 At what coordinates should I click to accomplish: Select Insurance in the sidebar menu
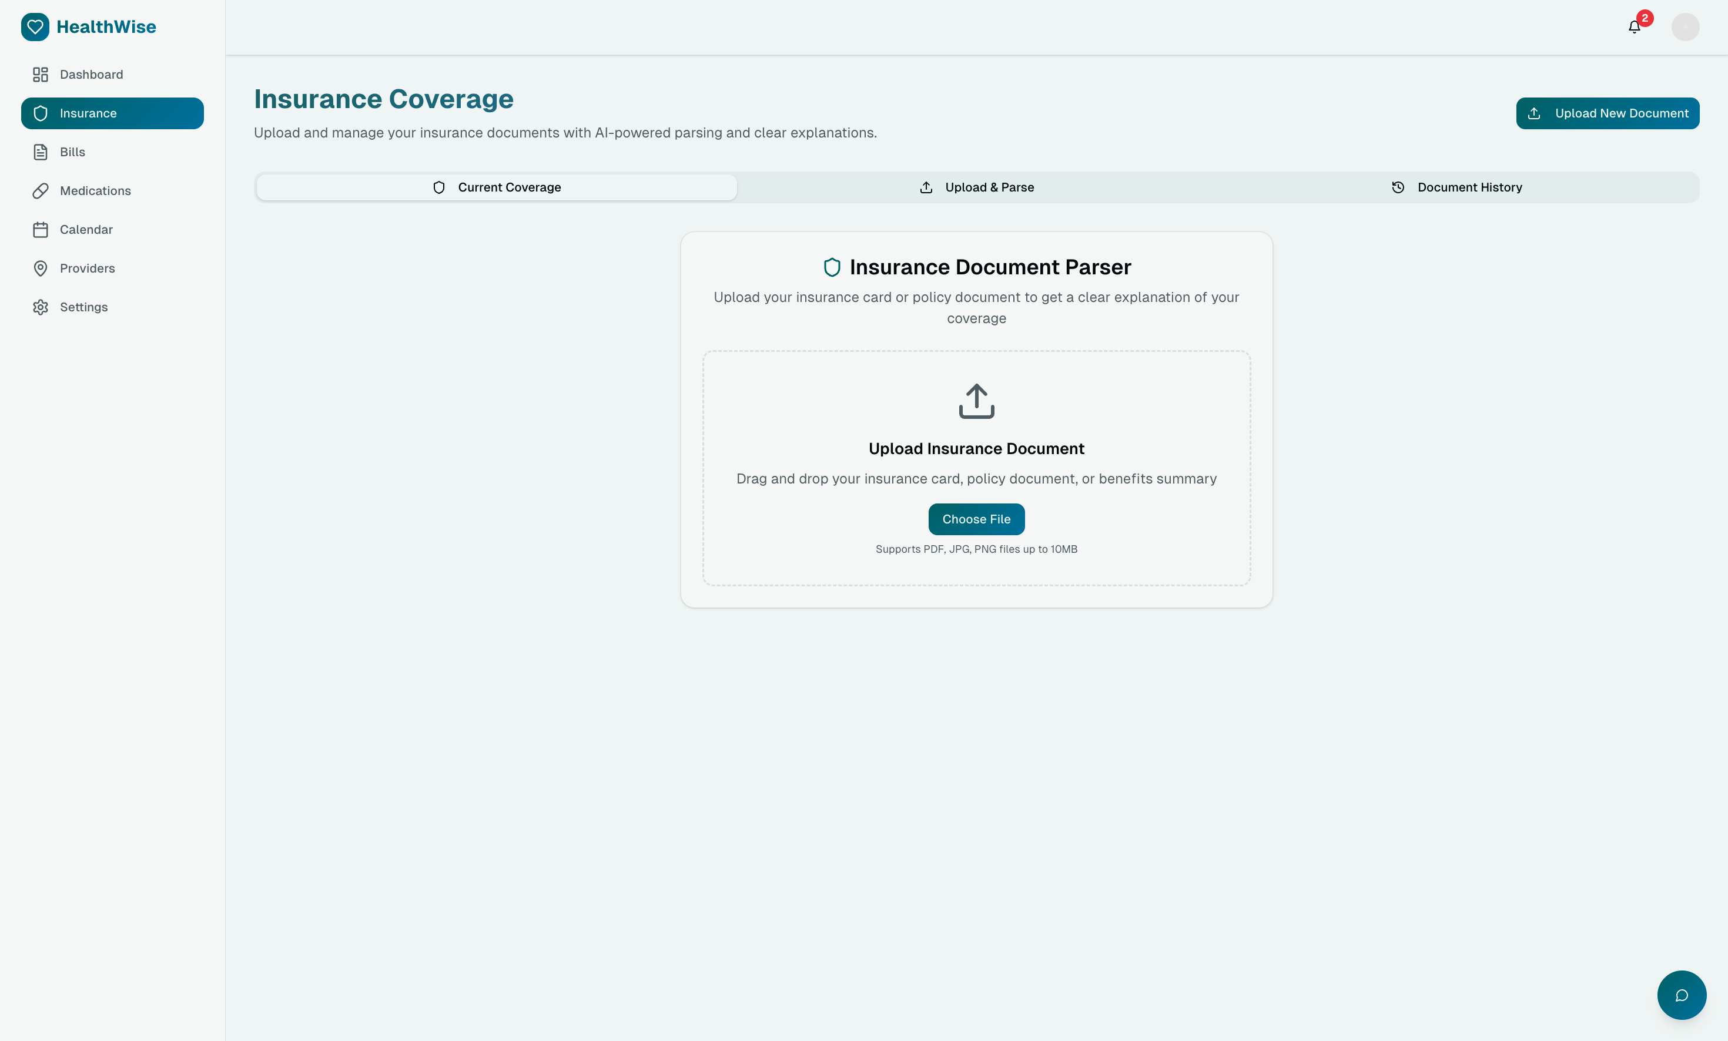pyautogui.click(x=112, y=113)
